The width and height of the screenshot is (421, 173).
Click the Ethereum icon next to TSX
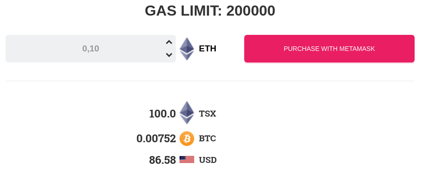click(186, 112)
